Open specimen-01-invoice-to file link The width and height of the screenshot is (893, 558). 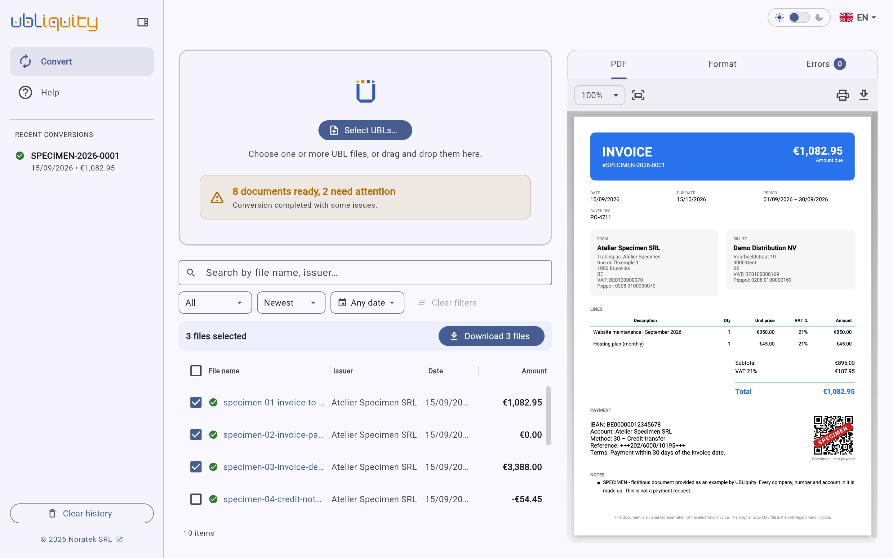point(274,402)
